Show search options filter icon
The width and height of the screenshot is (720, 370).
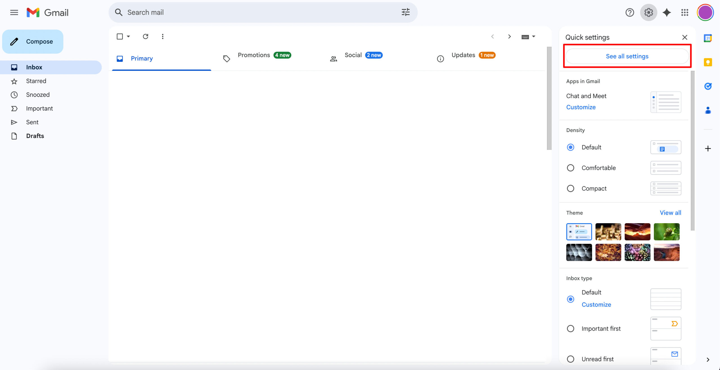click(x=406, y=12)
